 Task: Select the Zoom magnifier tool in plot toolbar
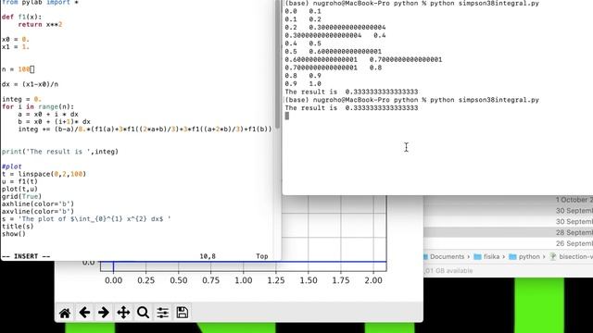coord(143,313)
